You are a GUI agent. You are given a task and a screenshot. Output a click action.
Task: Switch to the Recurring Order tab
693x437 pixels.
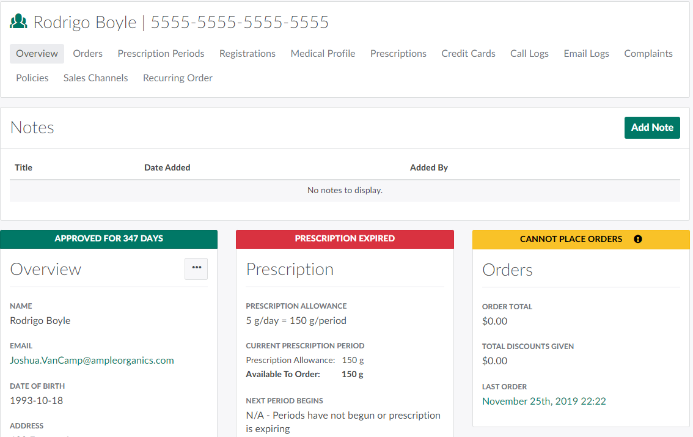click(x=177, y=78)
